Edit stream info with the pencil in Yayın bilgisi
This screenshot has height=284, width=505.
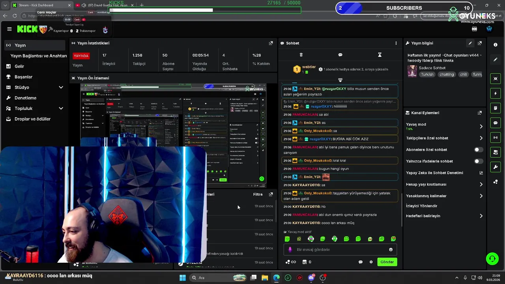click(470, 43)
